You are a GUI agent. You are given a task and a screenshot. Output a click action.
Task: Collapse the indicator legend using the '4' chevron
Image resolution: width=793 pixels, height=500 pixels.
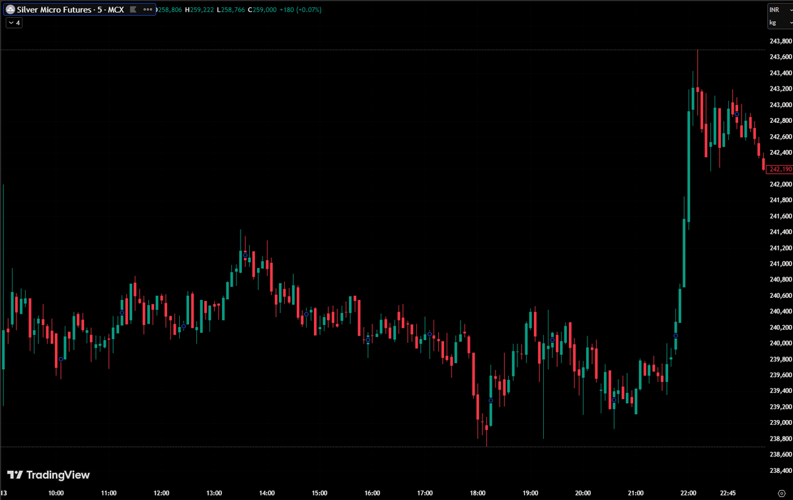[13, 22]
